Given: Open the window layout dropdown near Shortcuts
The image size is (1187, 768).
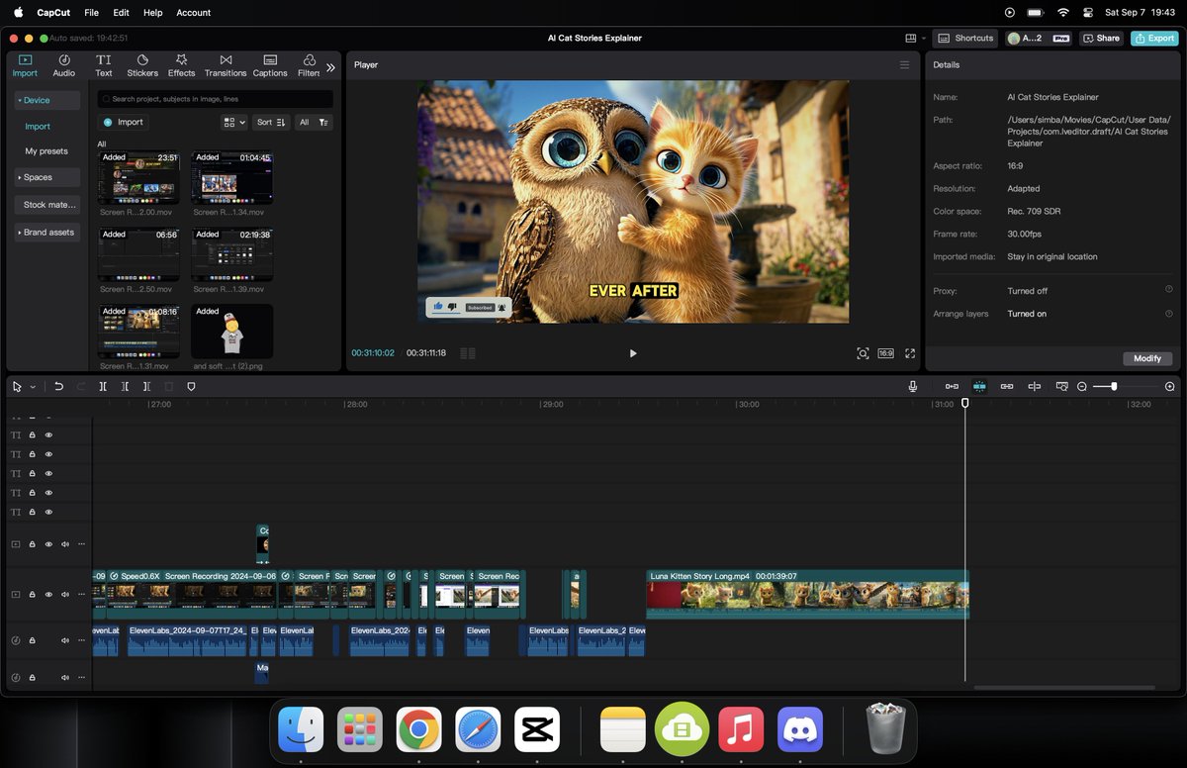Looking at the screenshot, I should point(915,38).
